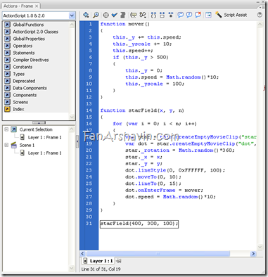Click the Layer 1 : 1 script tab
268x277 pixels.
[98, 261]
